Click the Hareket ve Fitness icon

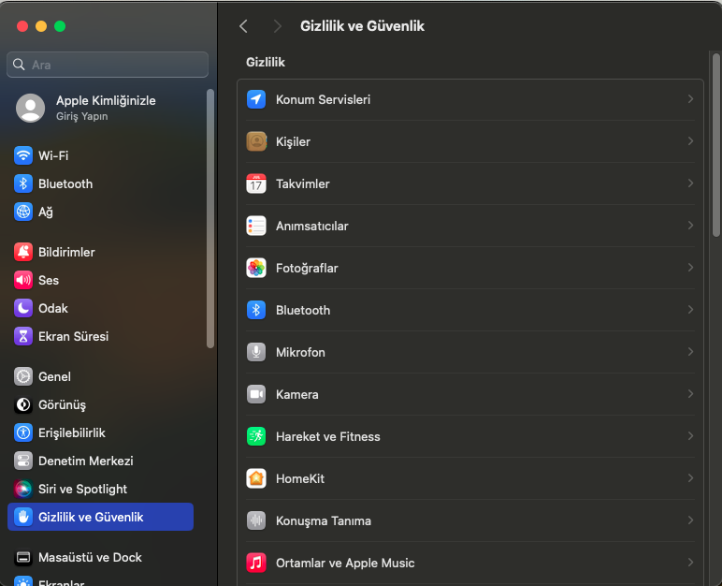256,436
